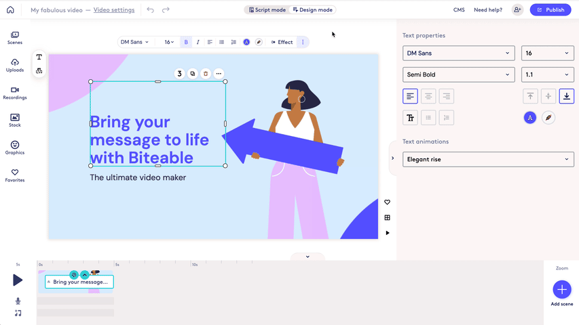
Task: Open Need help?
Action: coord(488,10)
